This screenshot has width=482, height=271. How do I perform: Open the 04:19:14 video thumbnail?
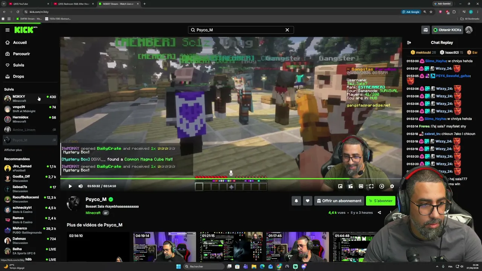tap(165, 247)
